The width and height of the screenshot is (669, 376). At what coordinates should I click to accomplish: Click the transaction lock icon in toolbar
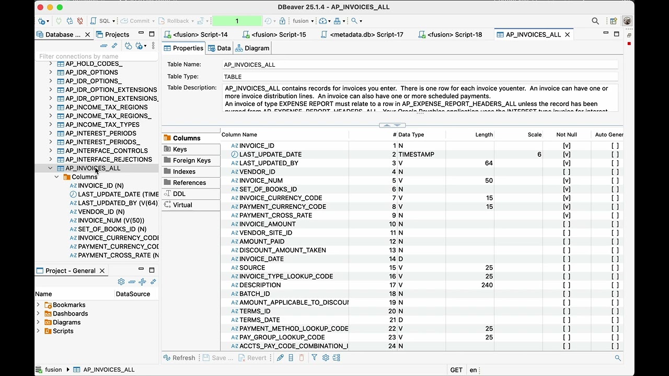282,21
